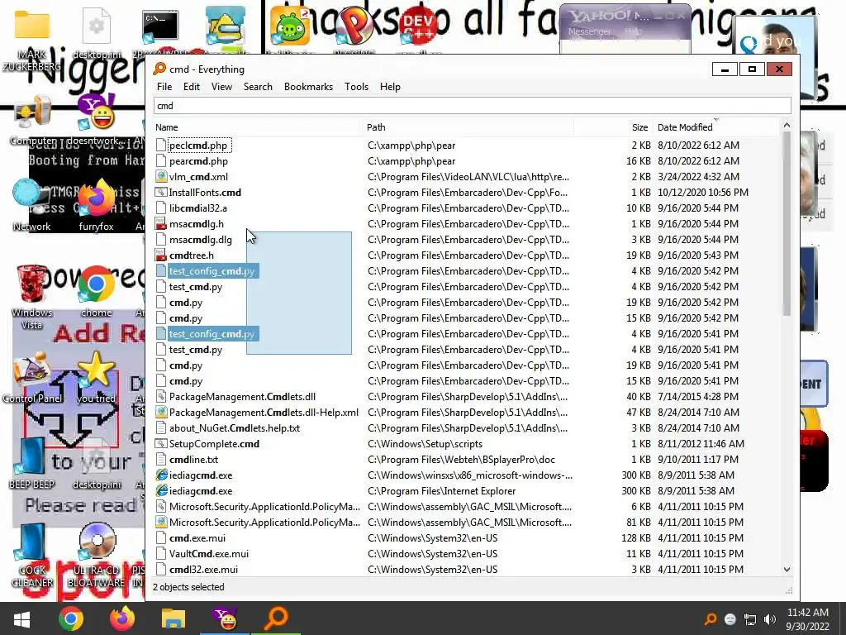
Task: Open the Bookmarks menu in Everything
Action: [x=308, y=86]
